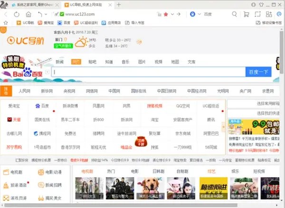Expand the site grid with plus handle

coord(223,127)
